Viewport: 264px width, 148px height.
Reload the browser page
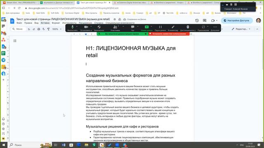click(x=19, y=8)
